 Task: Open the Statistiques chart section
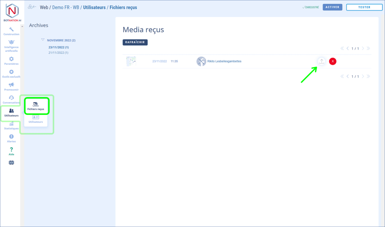pyautogui.click(x=11, y=126)
